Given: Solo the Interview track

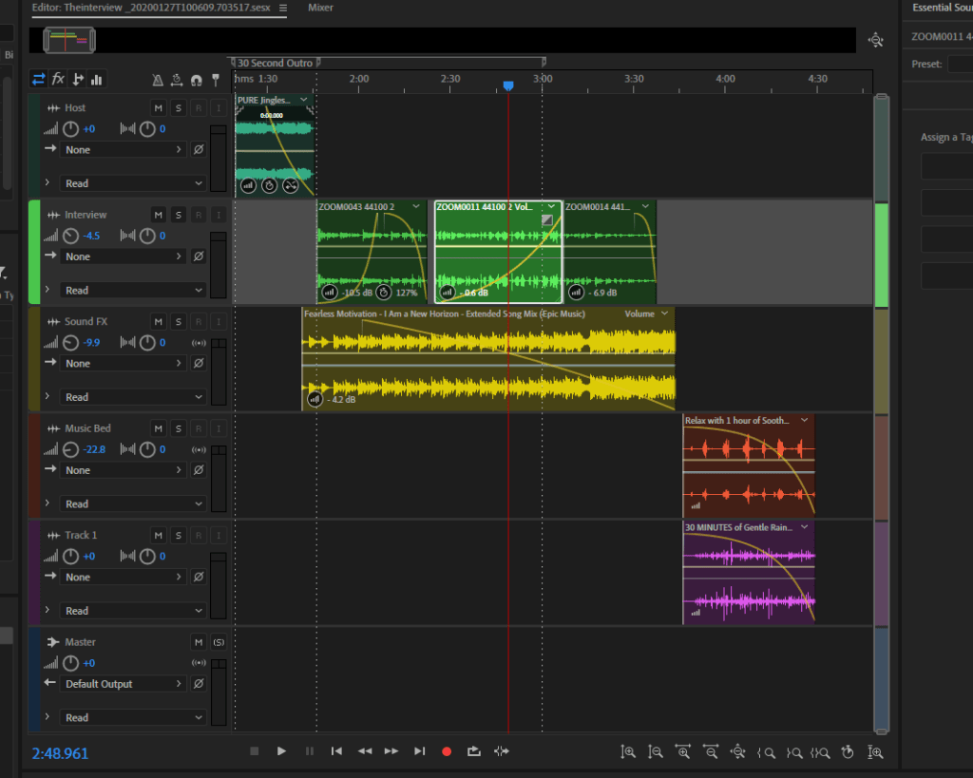Looking at the screenshot, I should 179,215.
